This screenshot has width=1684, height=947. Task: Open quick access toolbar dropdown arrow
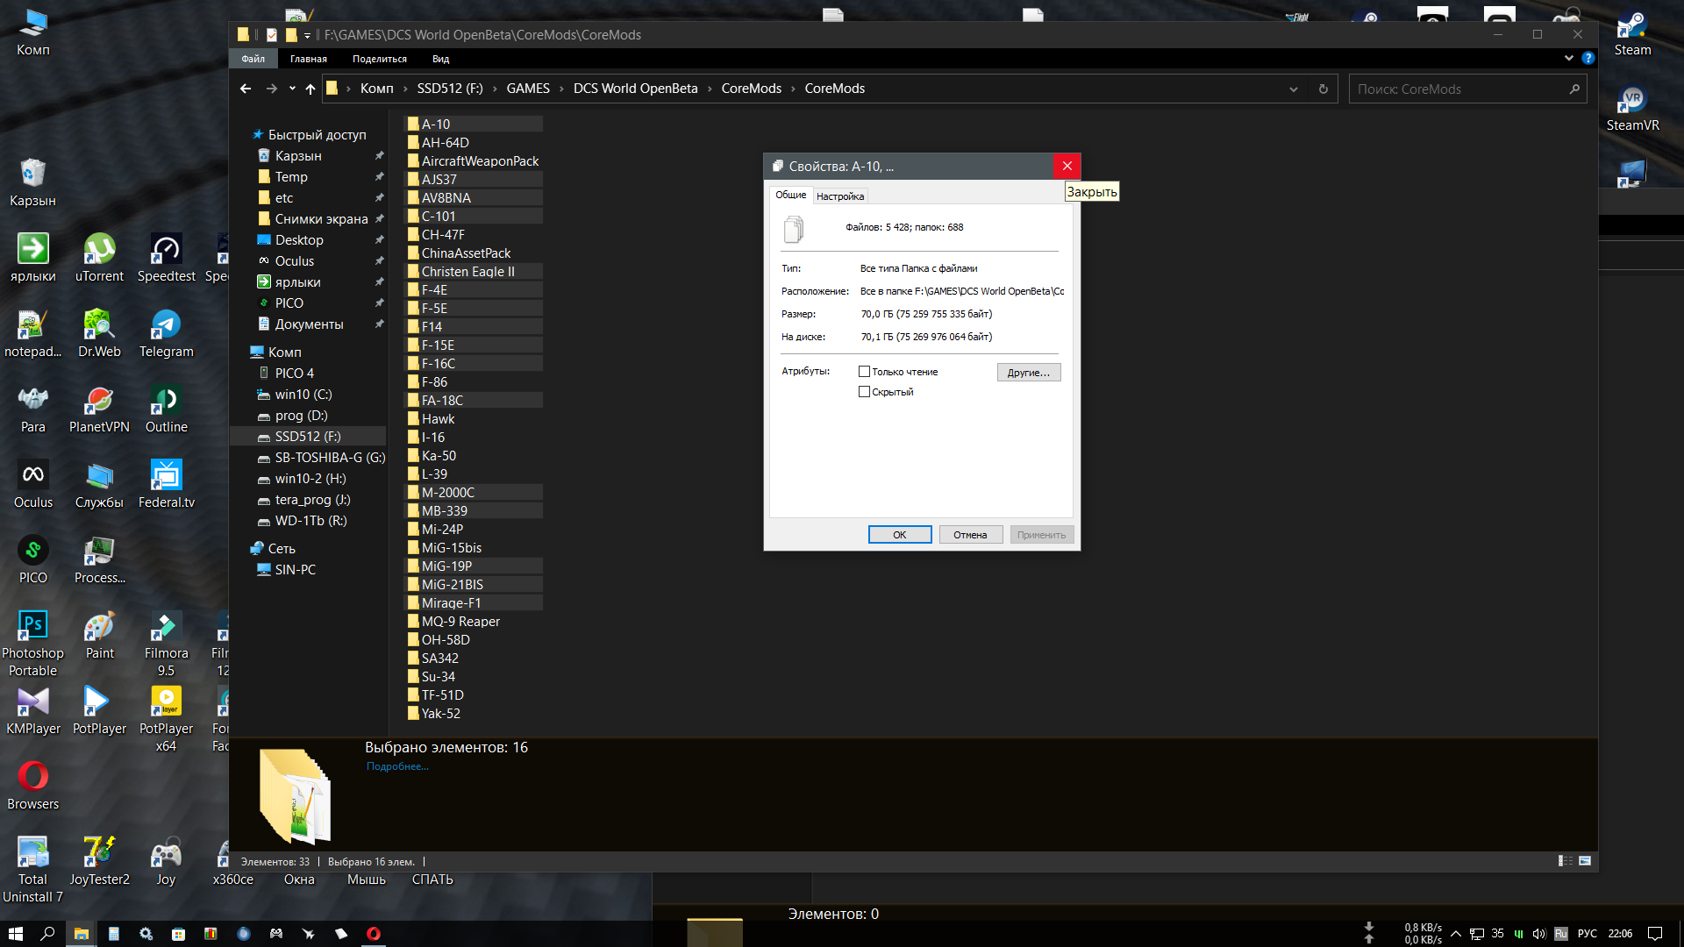click(x=307, y=35)
